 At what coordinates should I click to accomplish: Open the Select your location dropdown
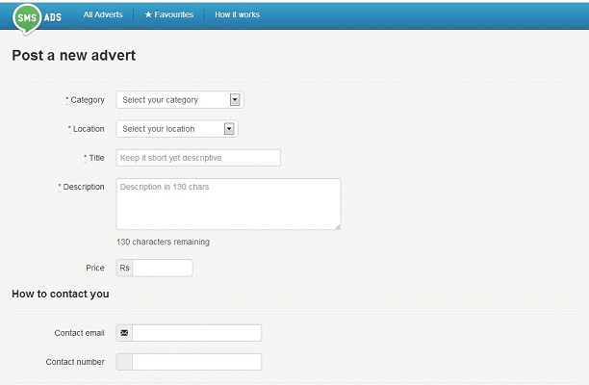(177, 129)
